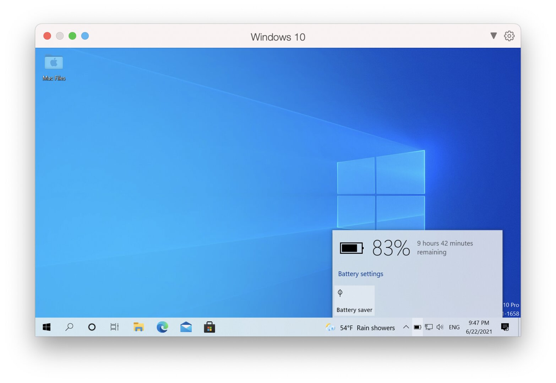The width and height of the screenshot is (556, 383).
Task: Click the green full screen button
Action: coord(72,36)
